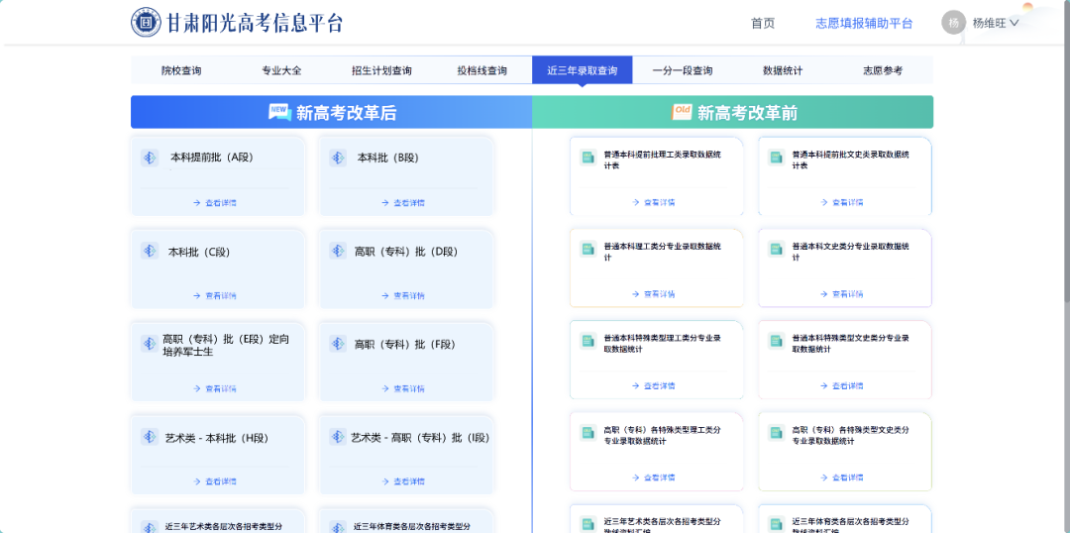This screenshot has width=1070, height=533.
Task: Click the green icon on the 普通本科文史类分专业录取数据统计 card
Action: 776,249
